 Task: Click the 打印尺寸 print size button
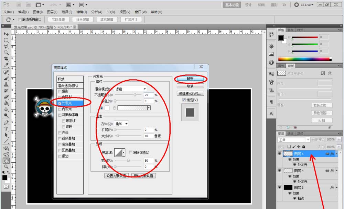(x=131, y=20)
